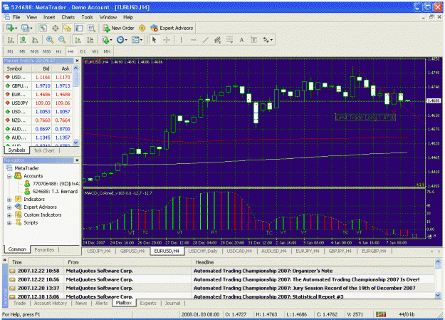Image resolution: width=445 pixels, height=320 pixels.
Task: Toggle the Navigator star-folder icon
Action: [x=67, y=28]
